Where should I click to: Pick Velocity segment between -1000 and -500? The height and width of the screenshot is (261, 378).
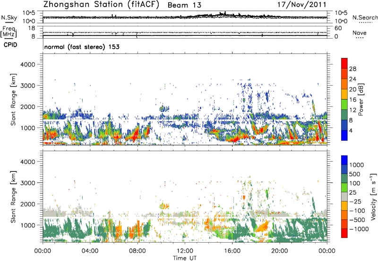pos(344,224)
